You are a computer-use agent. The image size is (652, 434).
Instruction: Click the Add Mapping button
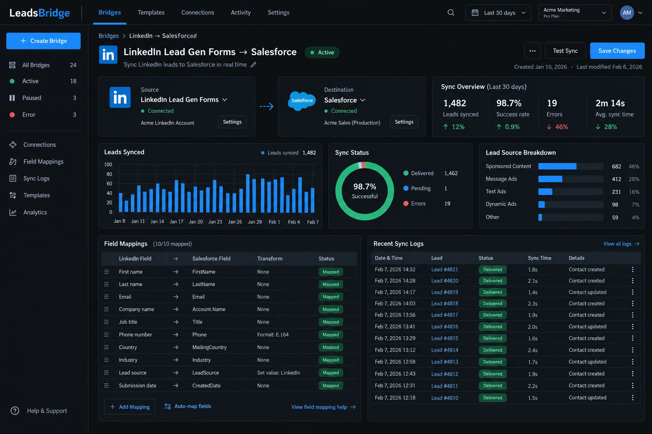tap(130, 407)
